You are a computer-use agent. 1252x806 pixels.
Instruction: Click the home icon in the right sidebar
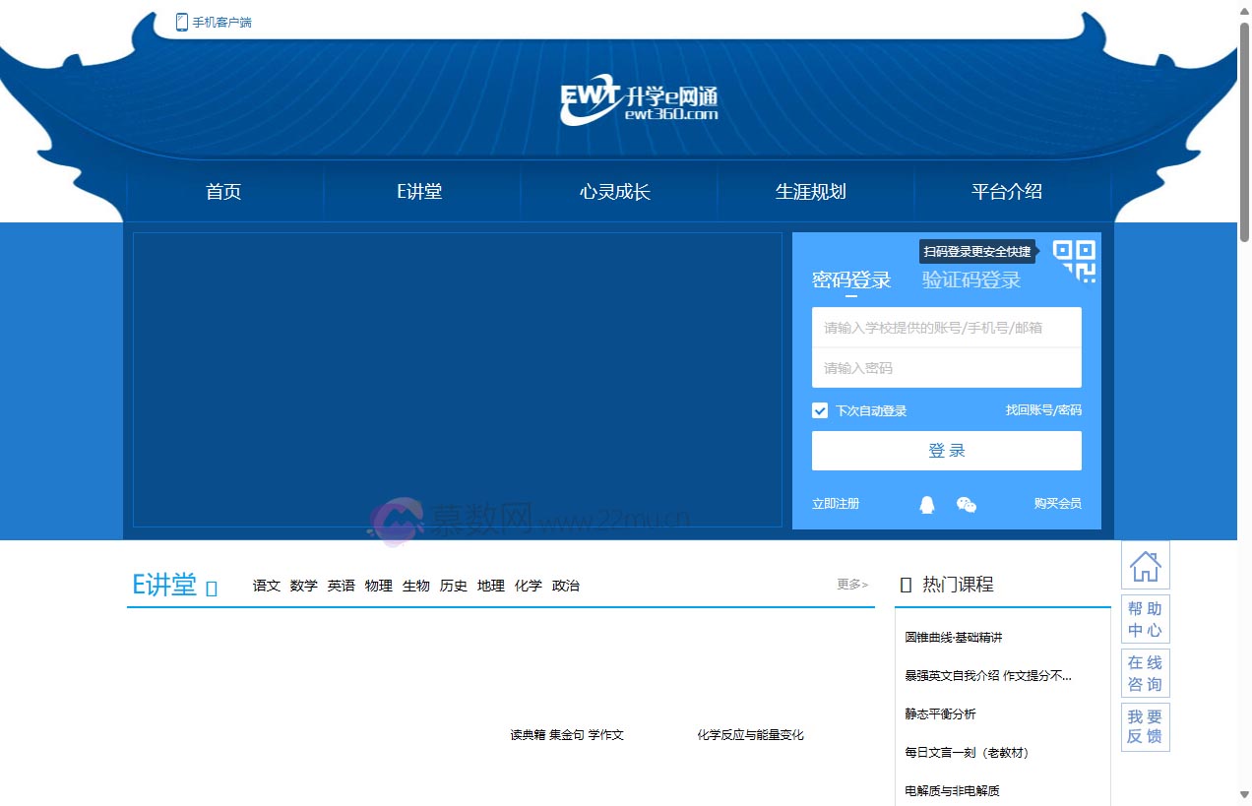click(x=1144, y=564)
